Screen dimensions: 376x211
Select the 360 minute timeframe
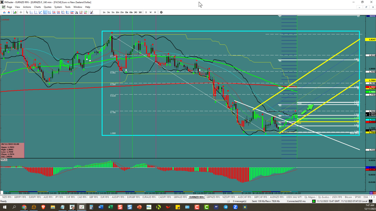tap(140, 12)
